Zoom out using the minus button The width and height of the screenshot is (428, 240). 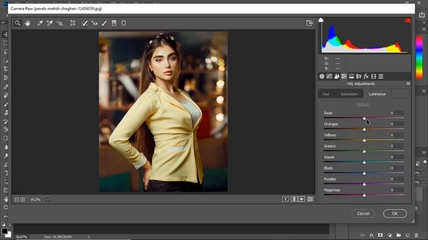click(17, 199)
